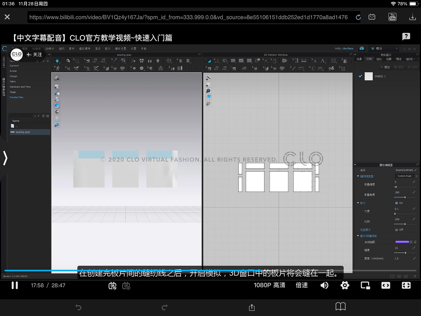421x316 pixels.
Task: Click the wrench icon beside 折叠角度 value
Action: [x=414, y=192]
